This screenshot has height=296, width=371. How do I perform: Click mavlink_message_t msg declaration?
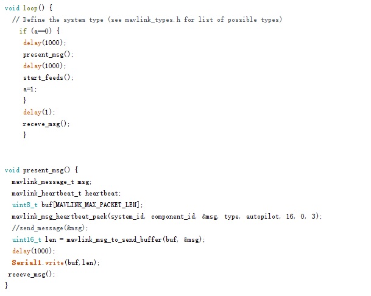click(x=52, y=182)
